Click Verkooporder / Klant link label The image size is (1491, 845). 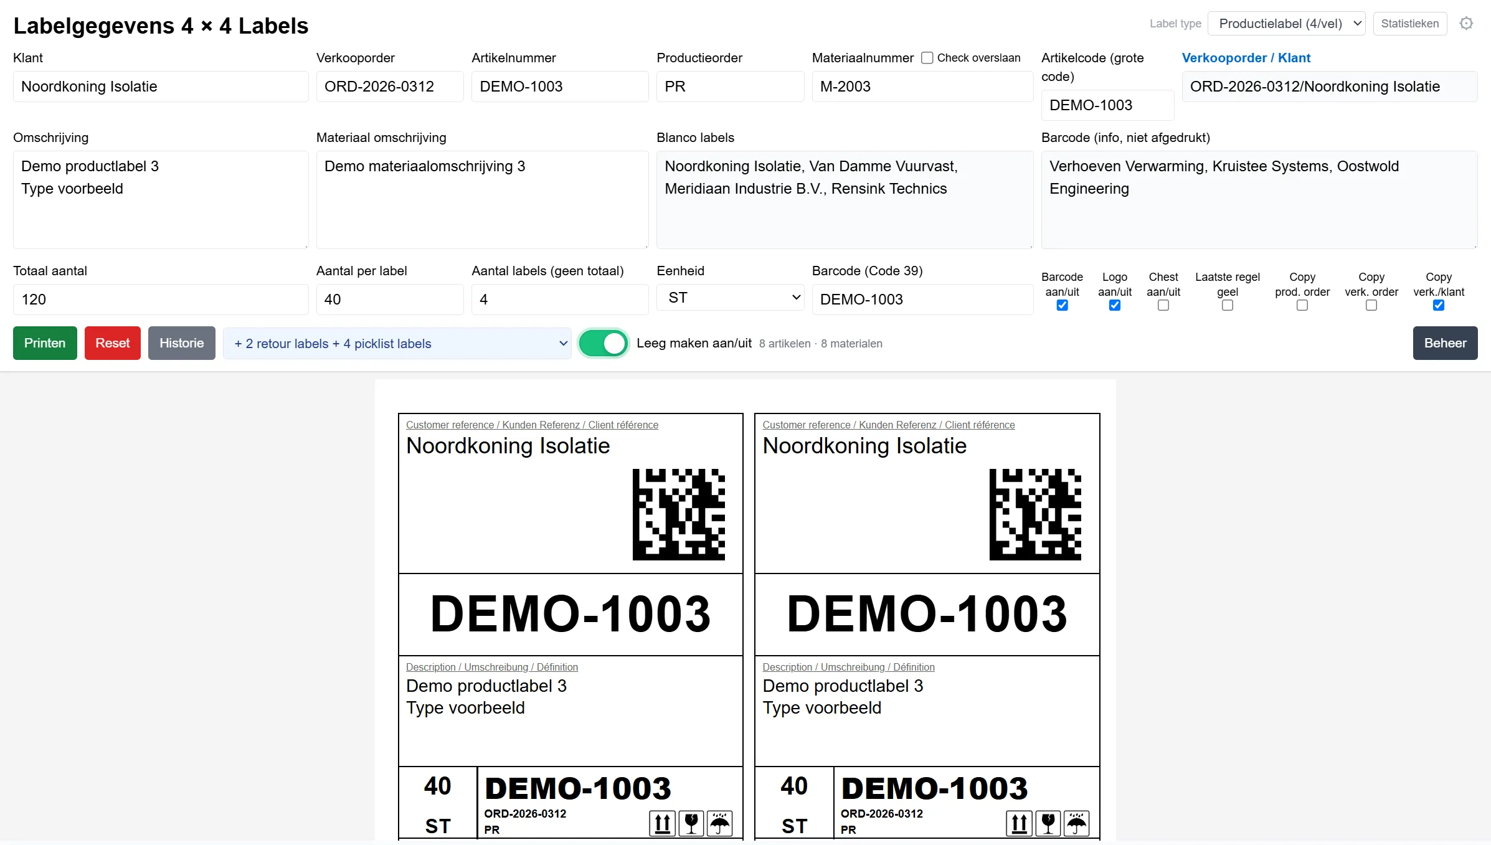pyautogui.click(x=1246, y=58)
